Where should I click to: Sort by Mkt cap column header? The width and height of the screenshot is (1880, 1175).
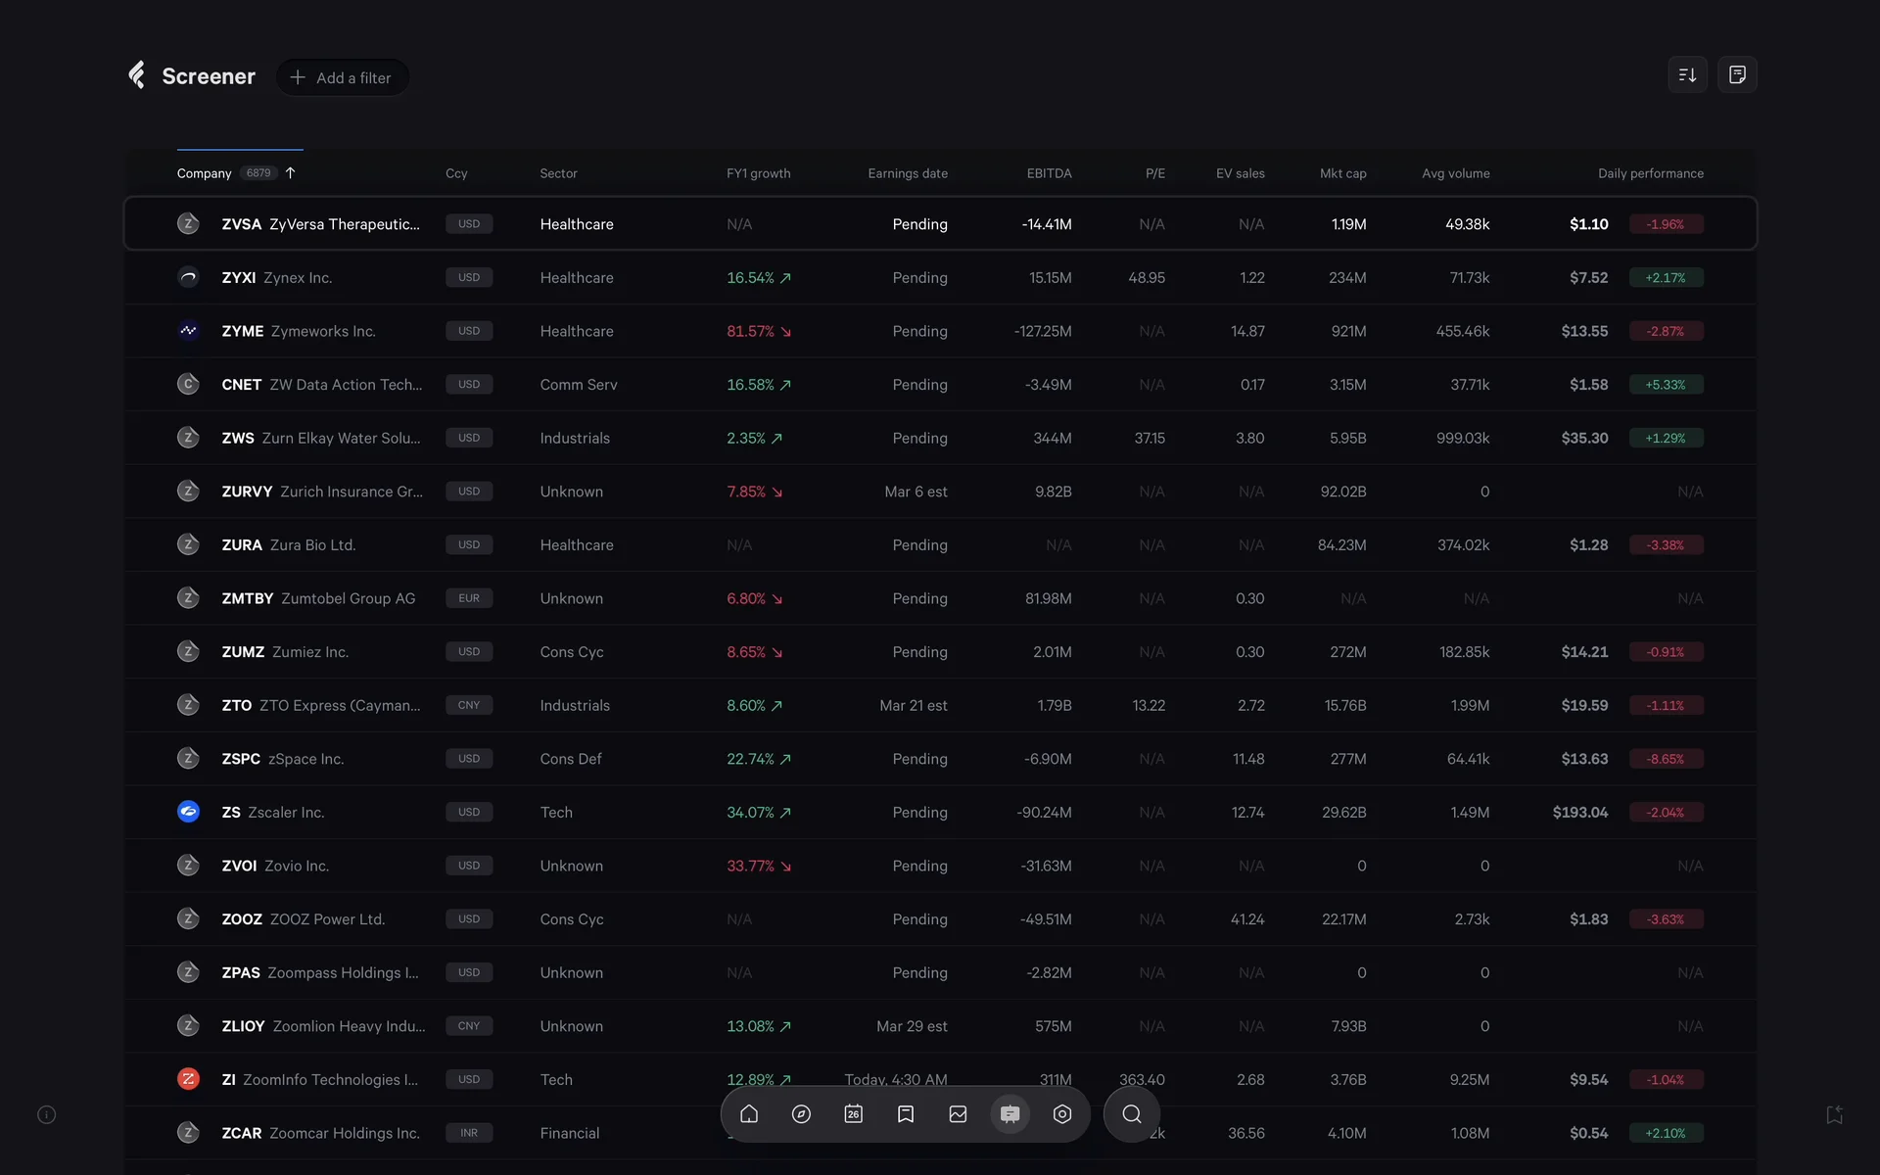1342,173
